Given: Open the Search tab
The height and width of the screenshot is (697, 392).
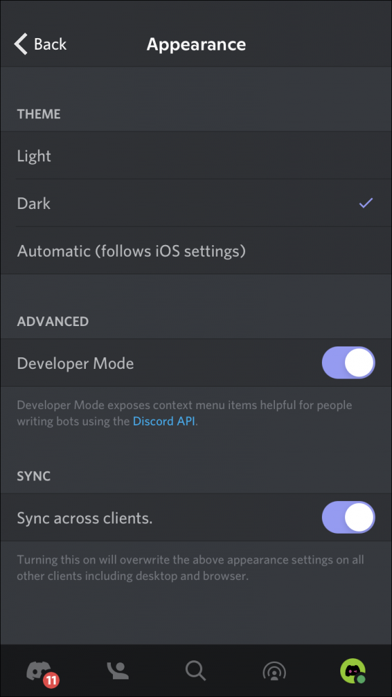Looking at the screenshot, I should coord(195,670).
